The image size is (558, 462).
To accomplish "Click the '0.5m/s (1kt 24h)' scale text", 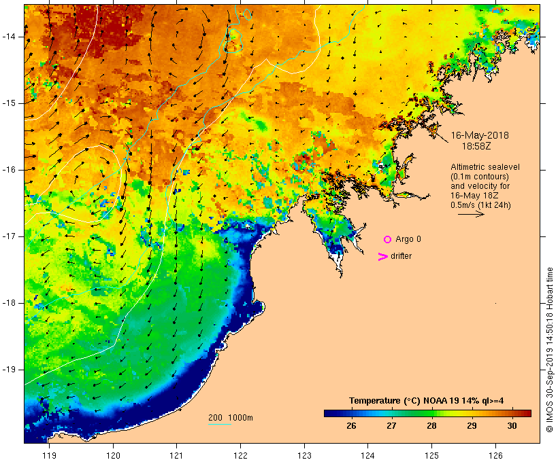I will coord(480,205).
